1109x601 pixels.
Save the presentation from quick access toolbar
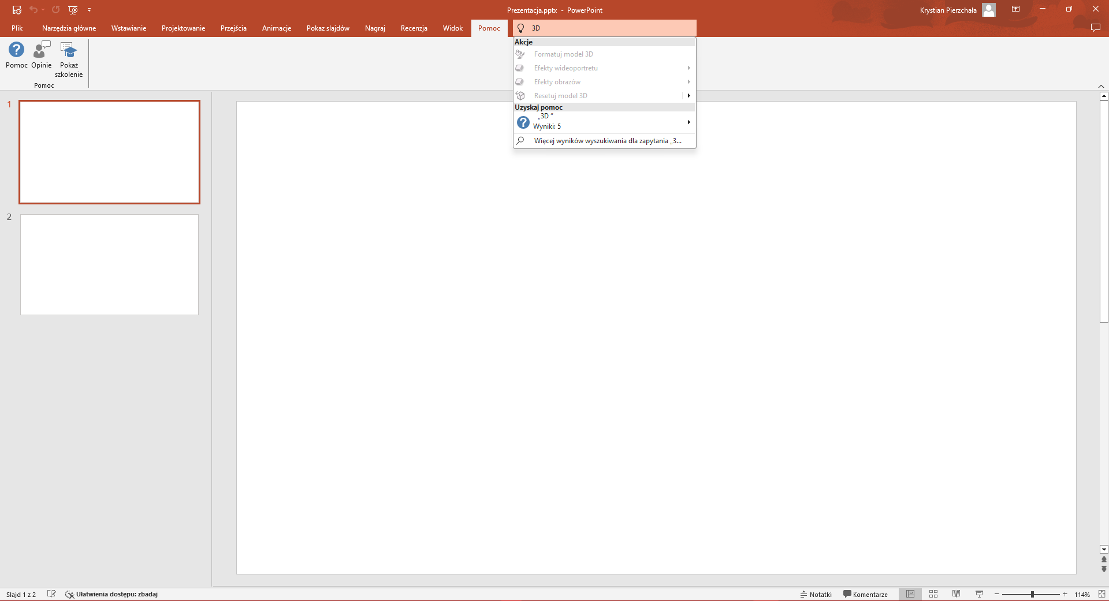[17, 9]
